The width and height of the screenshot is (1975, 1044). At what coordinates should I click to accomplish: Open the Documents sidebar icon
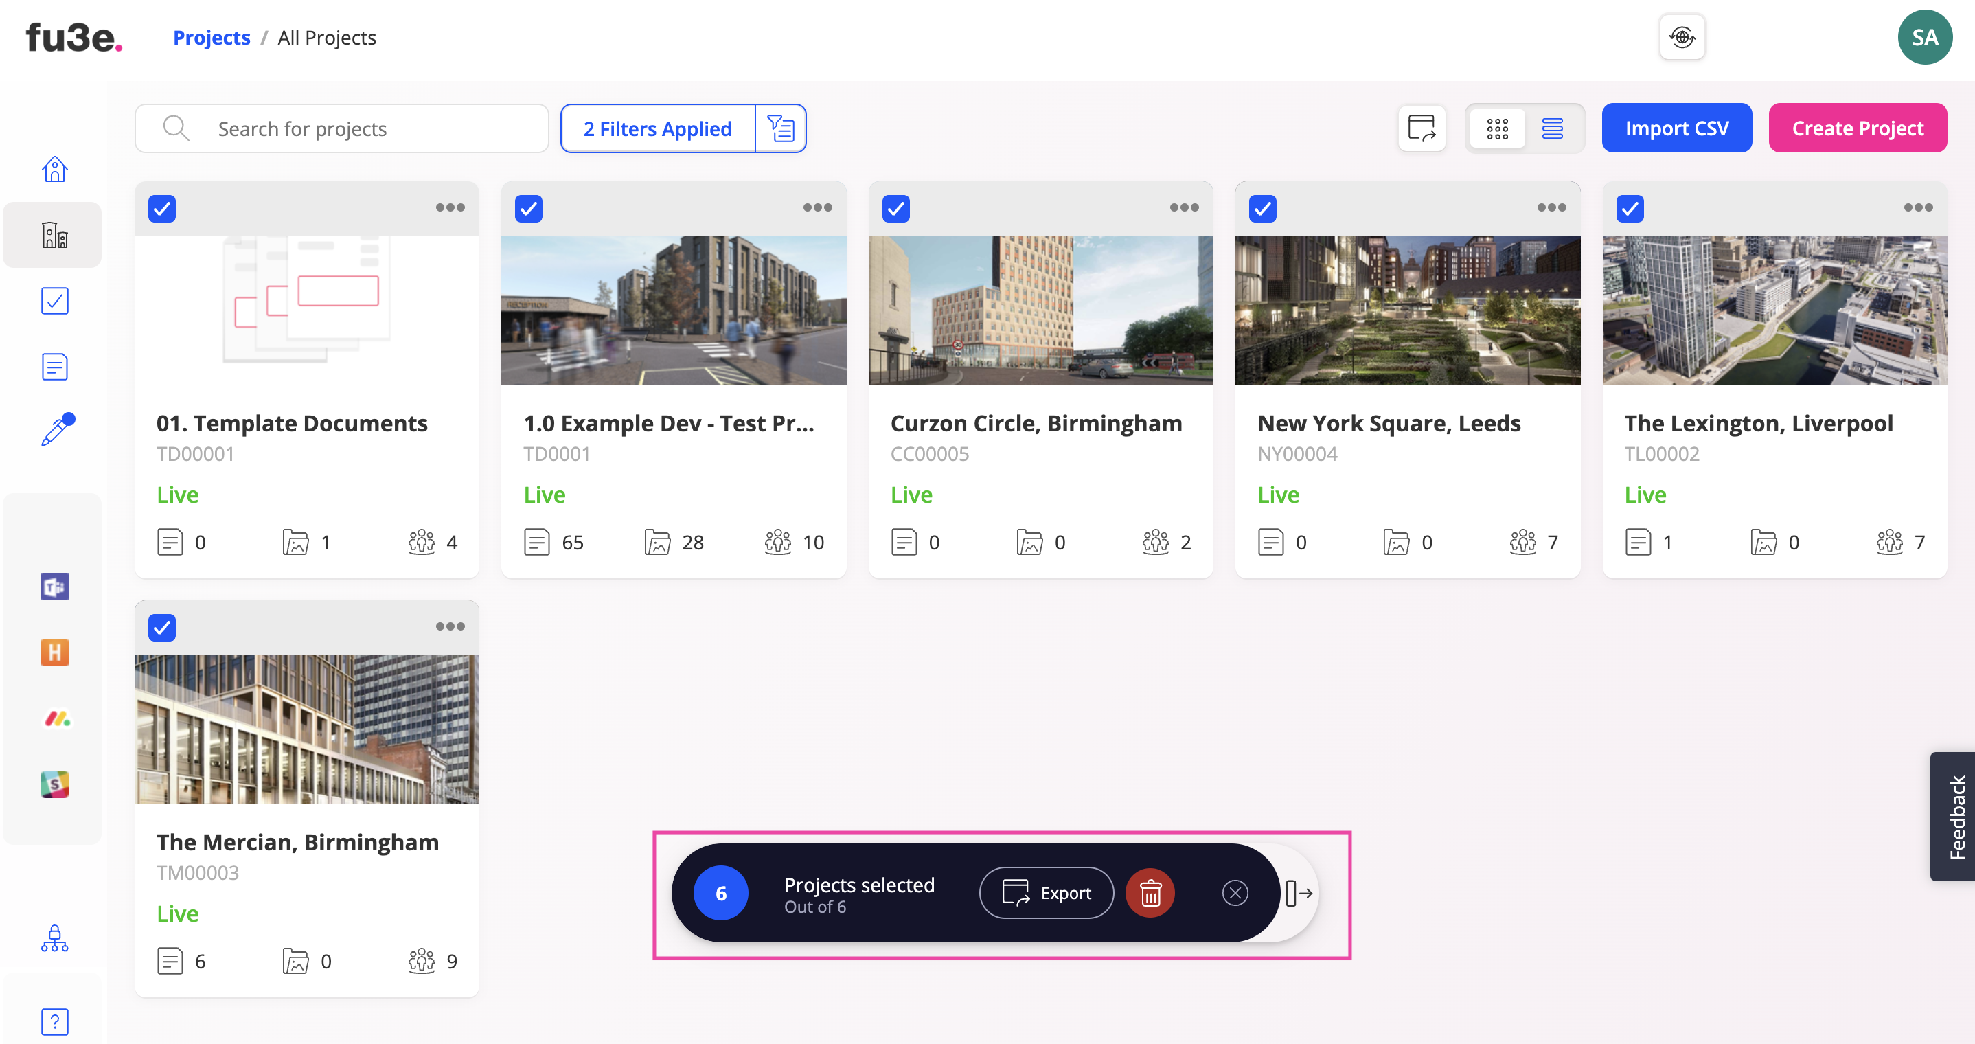tap(54, 367)
